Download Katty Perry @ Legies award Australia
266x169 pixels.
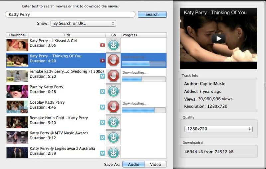(113, 152)
